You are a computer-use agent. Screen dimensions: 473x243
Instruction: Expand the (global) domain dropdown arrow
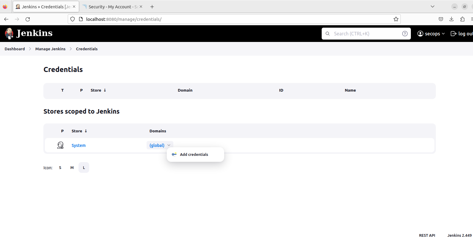coord(169,145)
